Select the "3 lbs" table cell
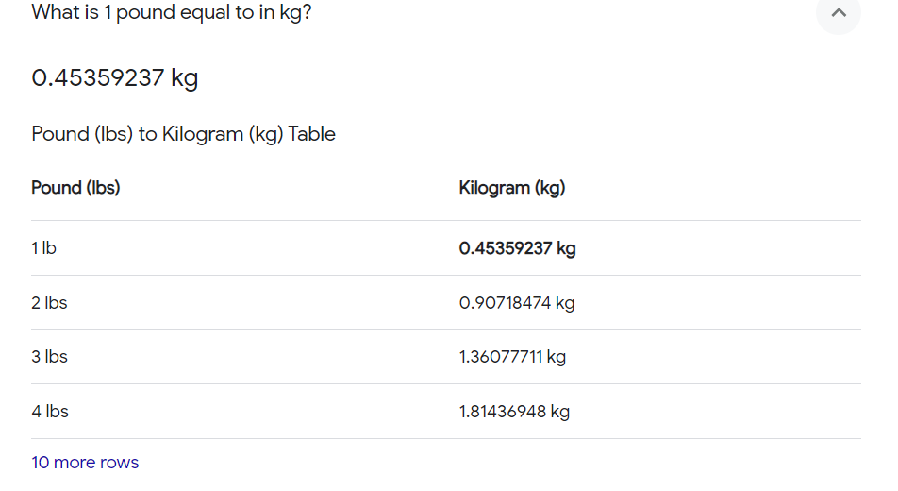 click(49, 357)
